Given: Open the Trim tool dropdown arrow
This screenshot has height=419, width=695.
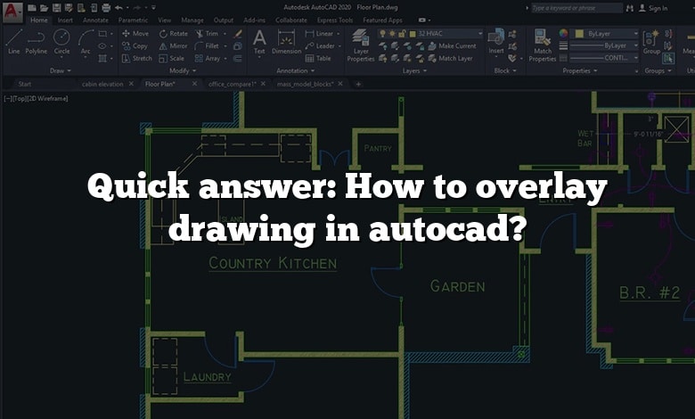Looking at the screenshot, I should (225, 34).
